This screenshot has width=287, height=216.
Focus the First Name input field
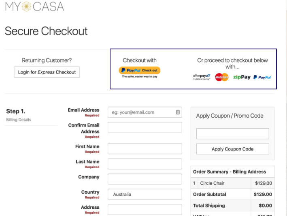(145, 148)
